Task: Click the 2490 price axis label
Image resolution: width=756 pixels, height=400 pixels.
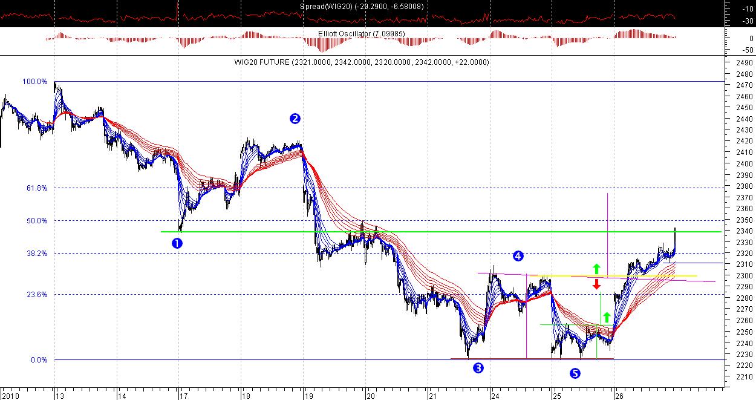Action: (x=744, y=63)
